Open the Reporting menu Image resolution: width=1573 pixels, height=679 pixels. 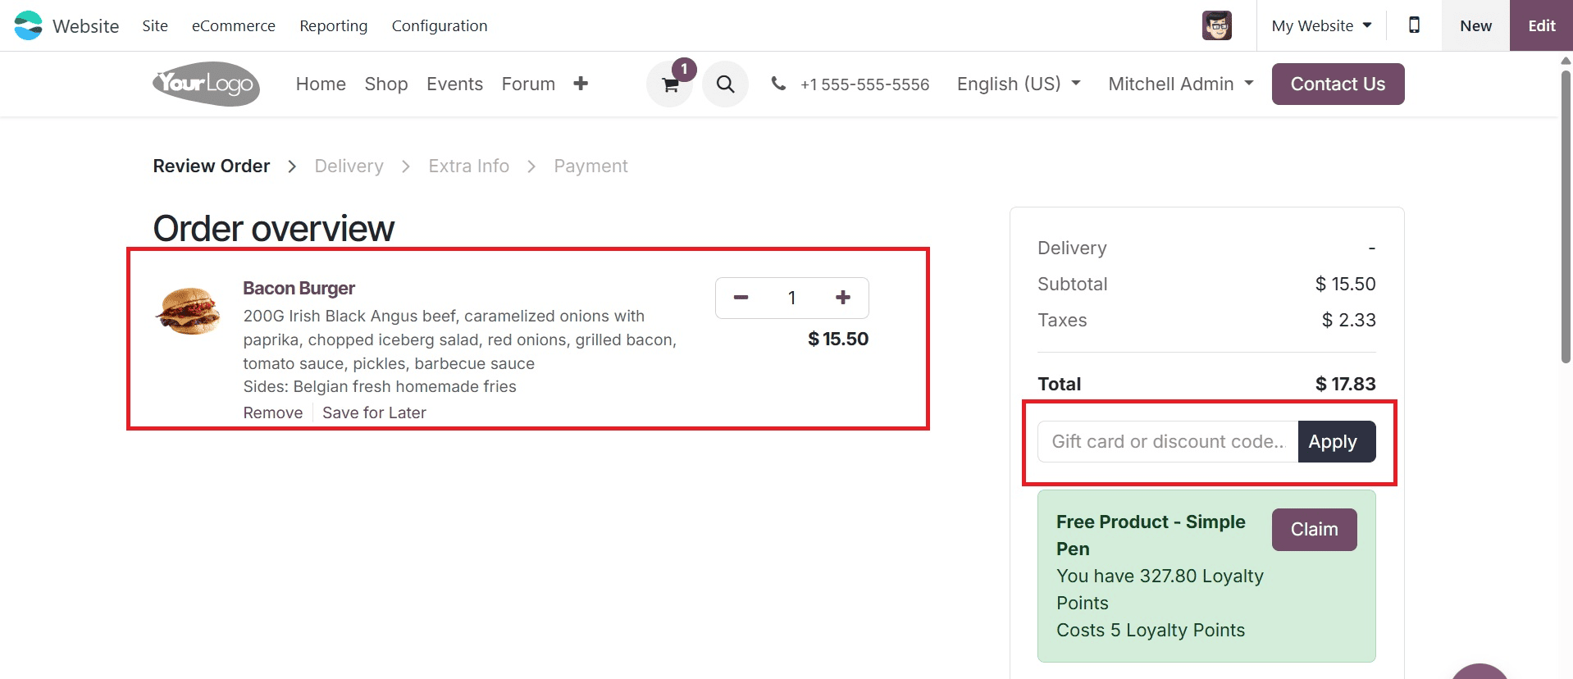coord(333,25)
